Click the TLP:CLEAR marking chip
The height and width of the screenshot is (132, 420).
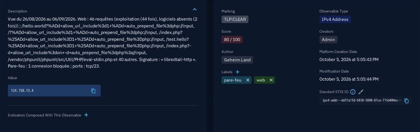pyautogui.click(x=235, y=19)
